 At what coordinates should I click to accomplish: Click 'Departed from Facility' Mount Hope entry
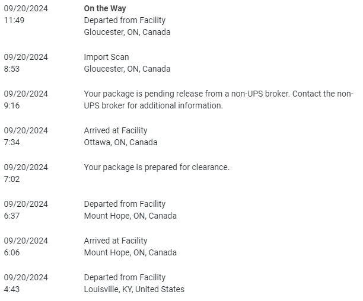(124, 204)
